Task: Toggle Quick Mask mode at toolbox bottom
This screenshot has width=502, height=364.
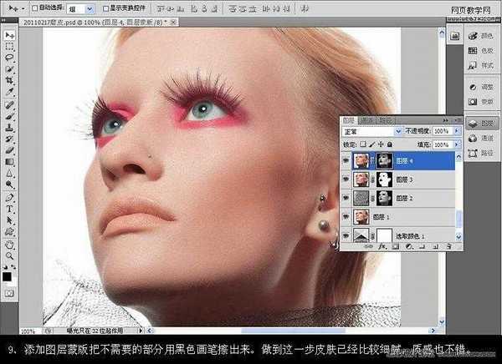Action: click(x=9, y=293)
